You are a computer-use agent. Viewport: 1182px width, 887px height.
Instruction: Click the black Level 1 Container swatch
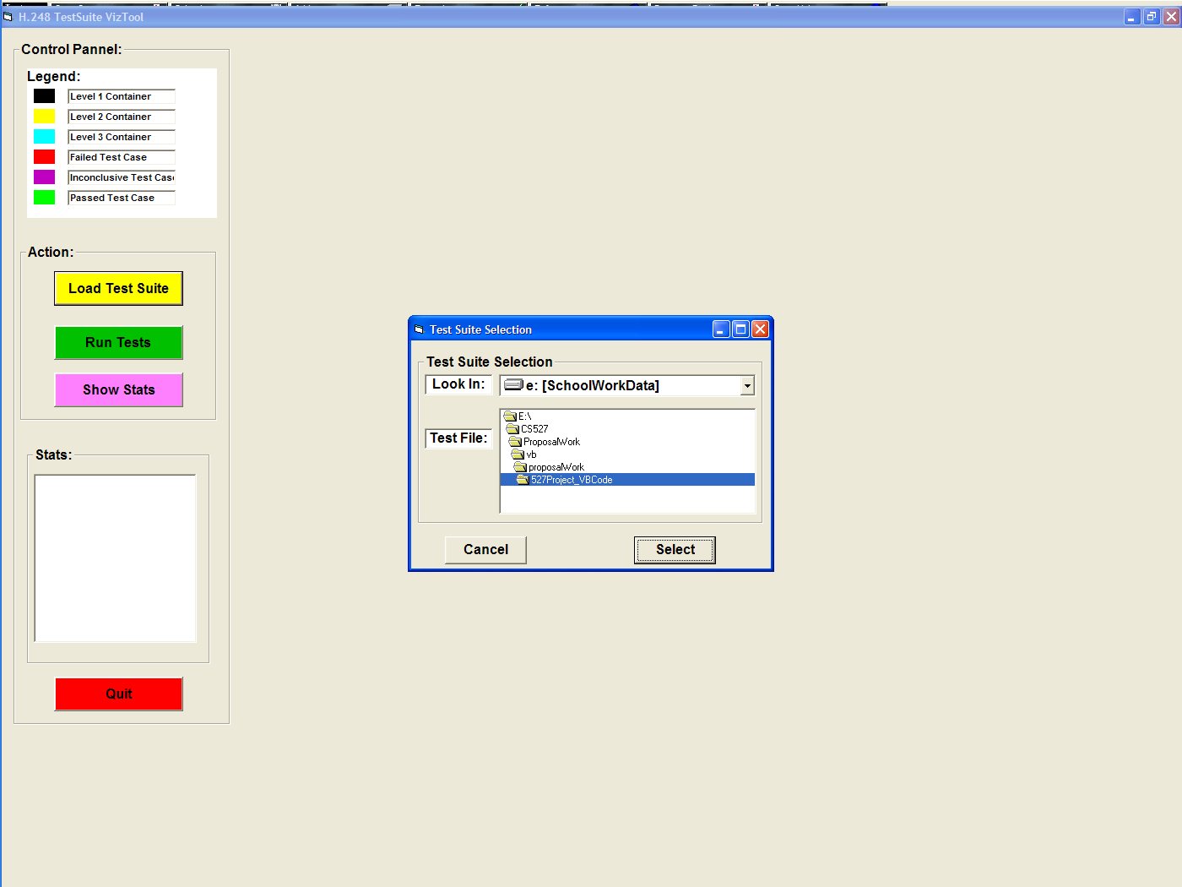[44, 96]
